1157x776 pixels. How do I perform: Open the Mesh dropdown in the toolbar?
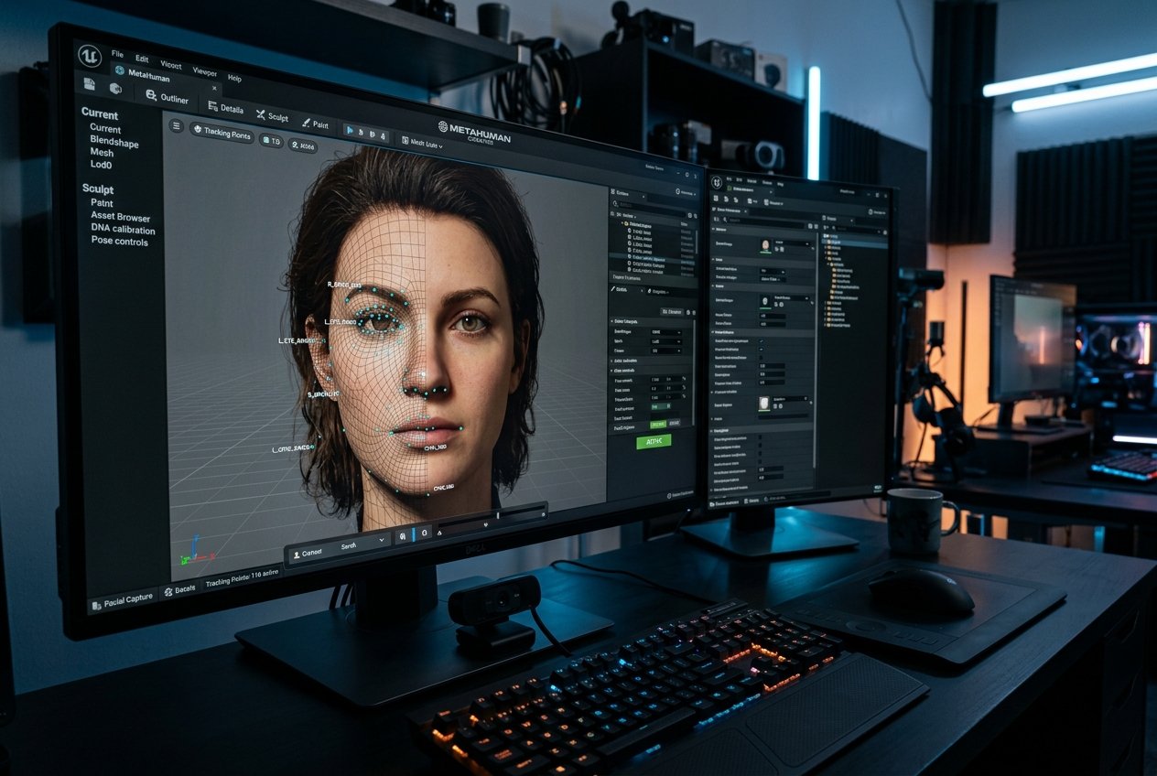(x=422, y=143)
